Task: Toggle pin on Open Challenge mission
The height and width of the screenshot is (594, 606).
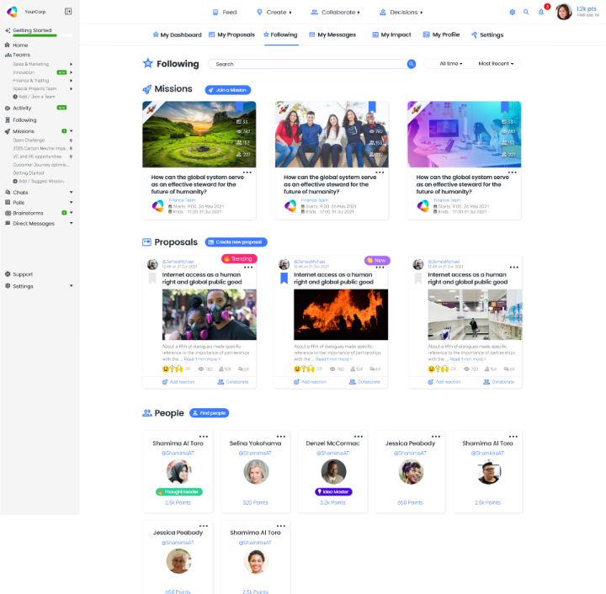Action: [x=71, y=141]
